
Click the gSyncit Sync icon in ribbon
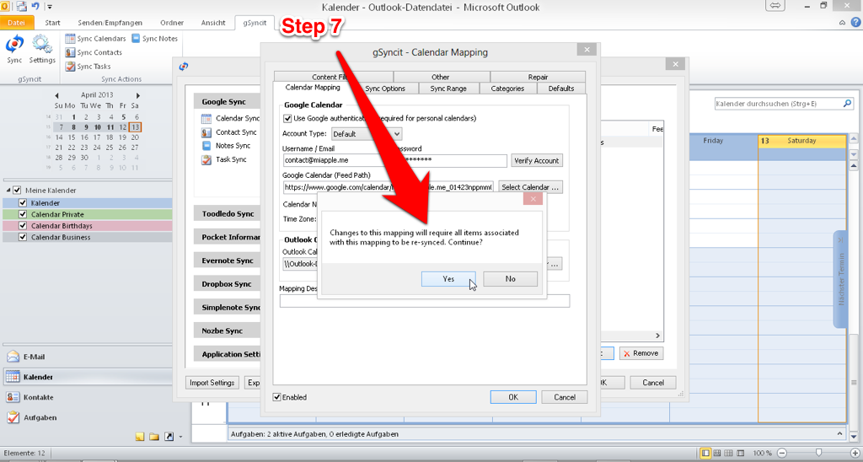14,47
